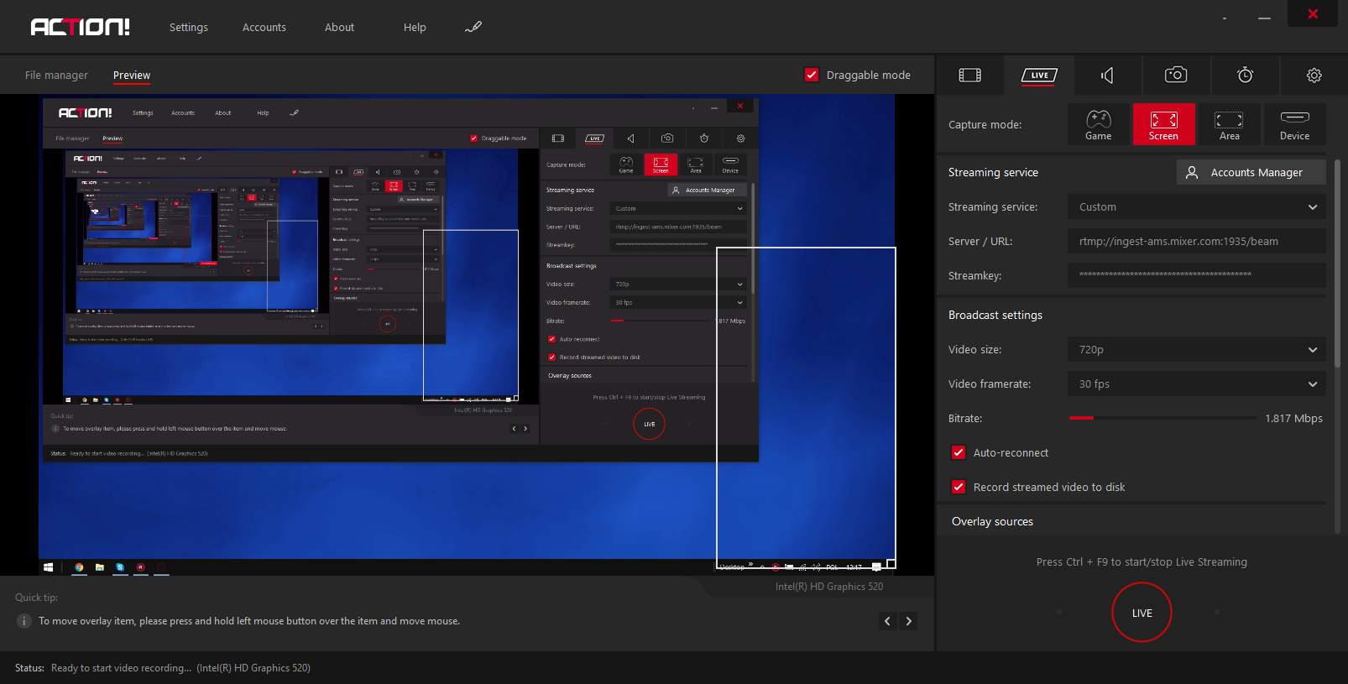Open the Streaming service dropdown showing Custom

(1197, 206)
